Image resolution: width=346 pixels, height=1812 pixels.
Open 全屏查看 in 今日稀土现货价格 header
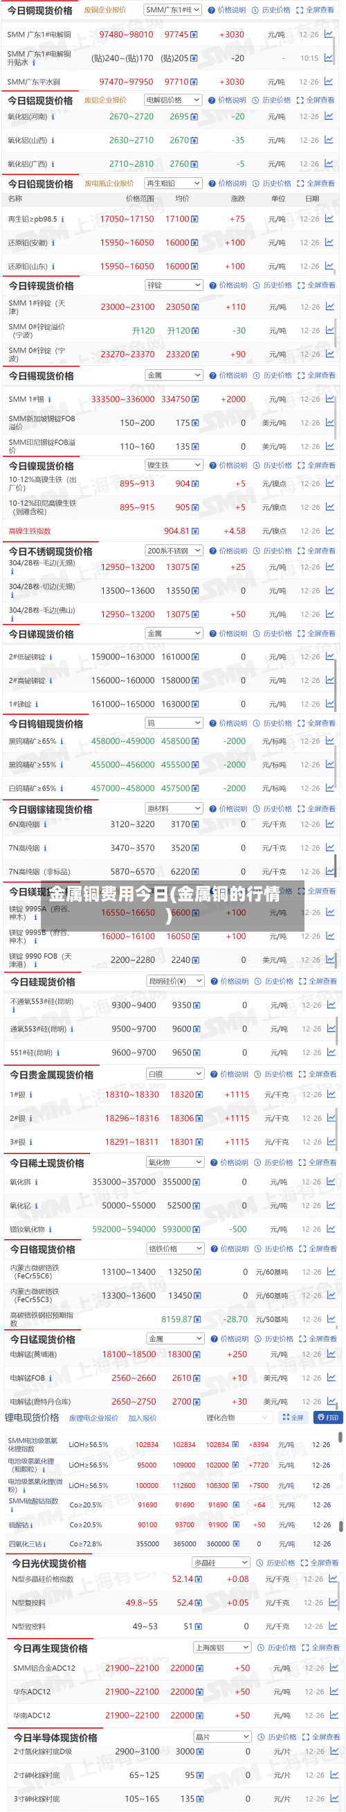(318, 1163)
